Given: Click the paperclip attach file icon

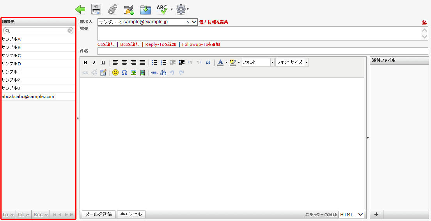Looking at the screenshot, I should pos(112,9).
